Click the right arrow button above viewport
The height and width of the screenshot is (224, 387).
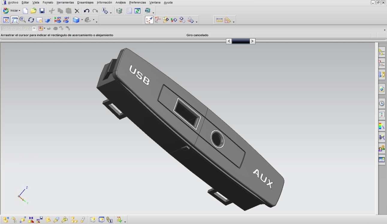(252, 41)
